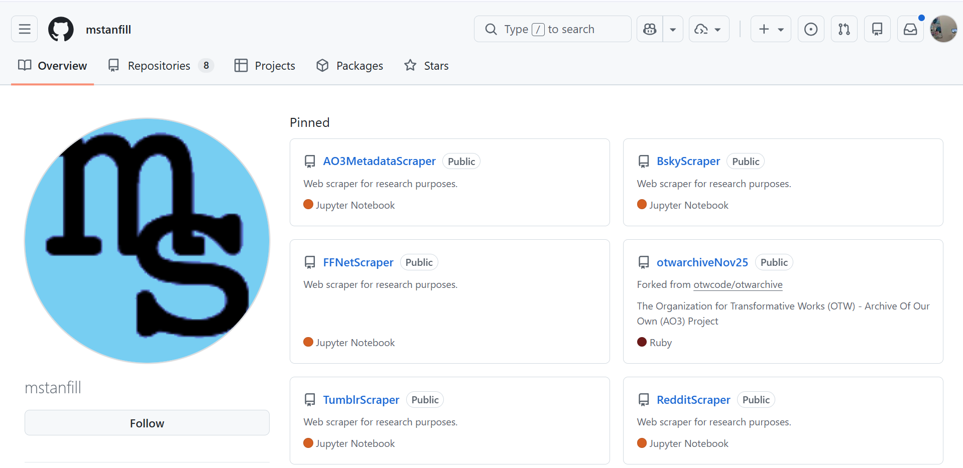
Task: Open the agents cloud dropdown
Action: coord(709,29)
